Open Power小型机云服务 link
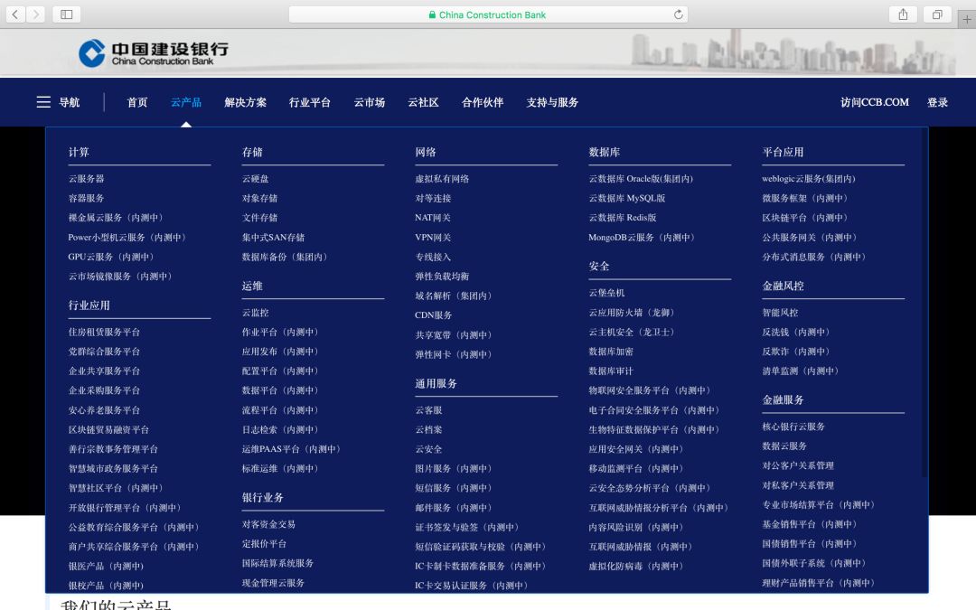The image size is (976, 610). point(127,237)
